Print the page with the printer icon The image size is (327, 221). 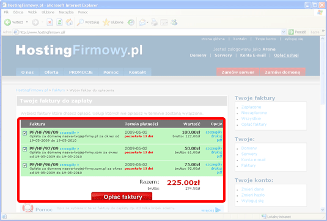(x=154, y=22)
